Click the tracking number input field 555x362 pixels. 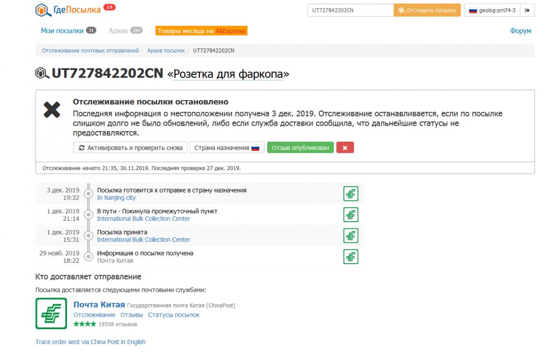click(350, 10)
